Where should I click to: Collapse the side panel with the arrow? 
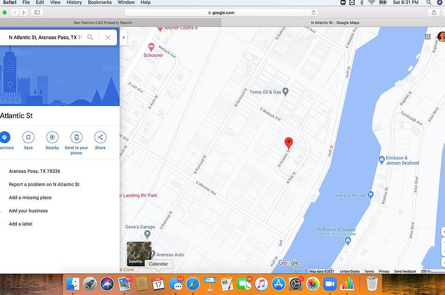pos(123,38)
